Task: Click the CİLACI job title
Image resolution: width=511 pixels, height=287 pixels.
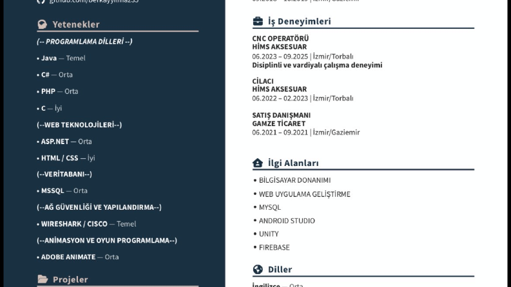Action: pos(263,81)
